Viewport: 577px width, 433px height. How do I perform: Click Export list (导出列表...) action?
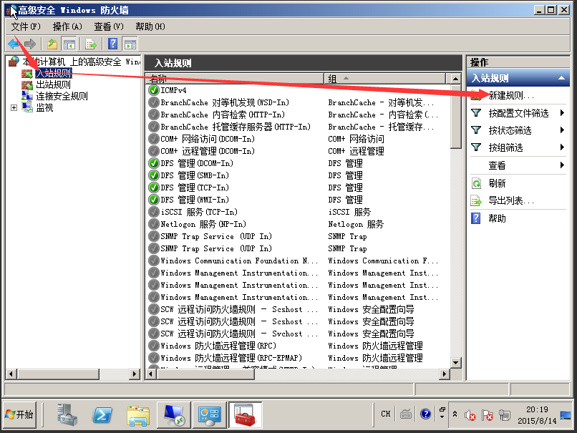pyautogui.click(x=510, y=200)
